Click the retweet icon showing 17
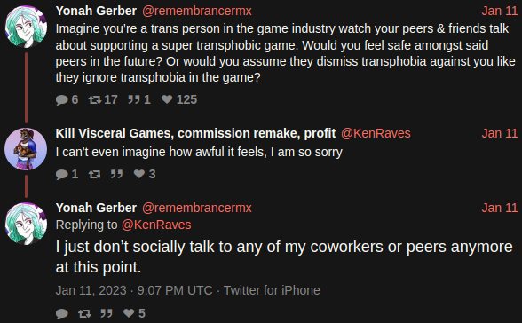 click(x=95, y=99)
